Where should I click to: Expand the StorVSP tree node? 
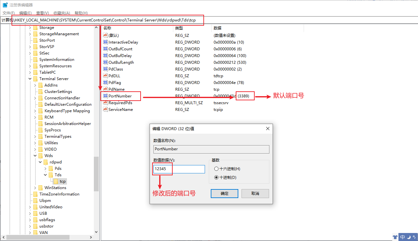tap(30, 47)
